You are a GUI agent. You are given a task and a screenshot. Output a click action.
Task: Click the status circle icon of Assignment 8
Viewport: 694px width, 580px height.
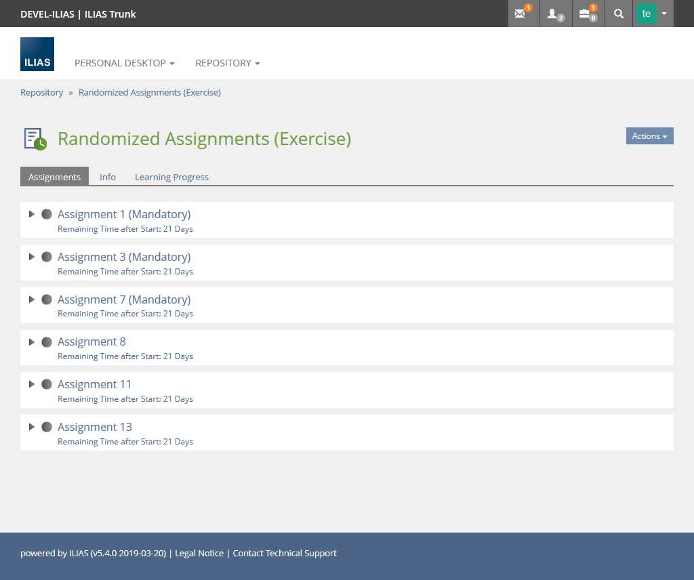click(x=47, y=342)
